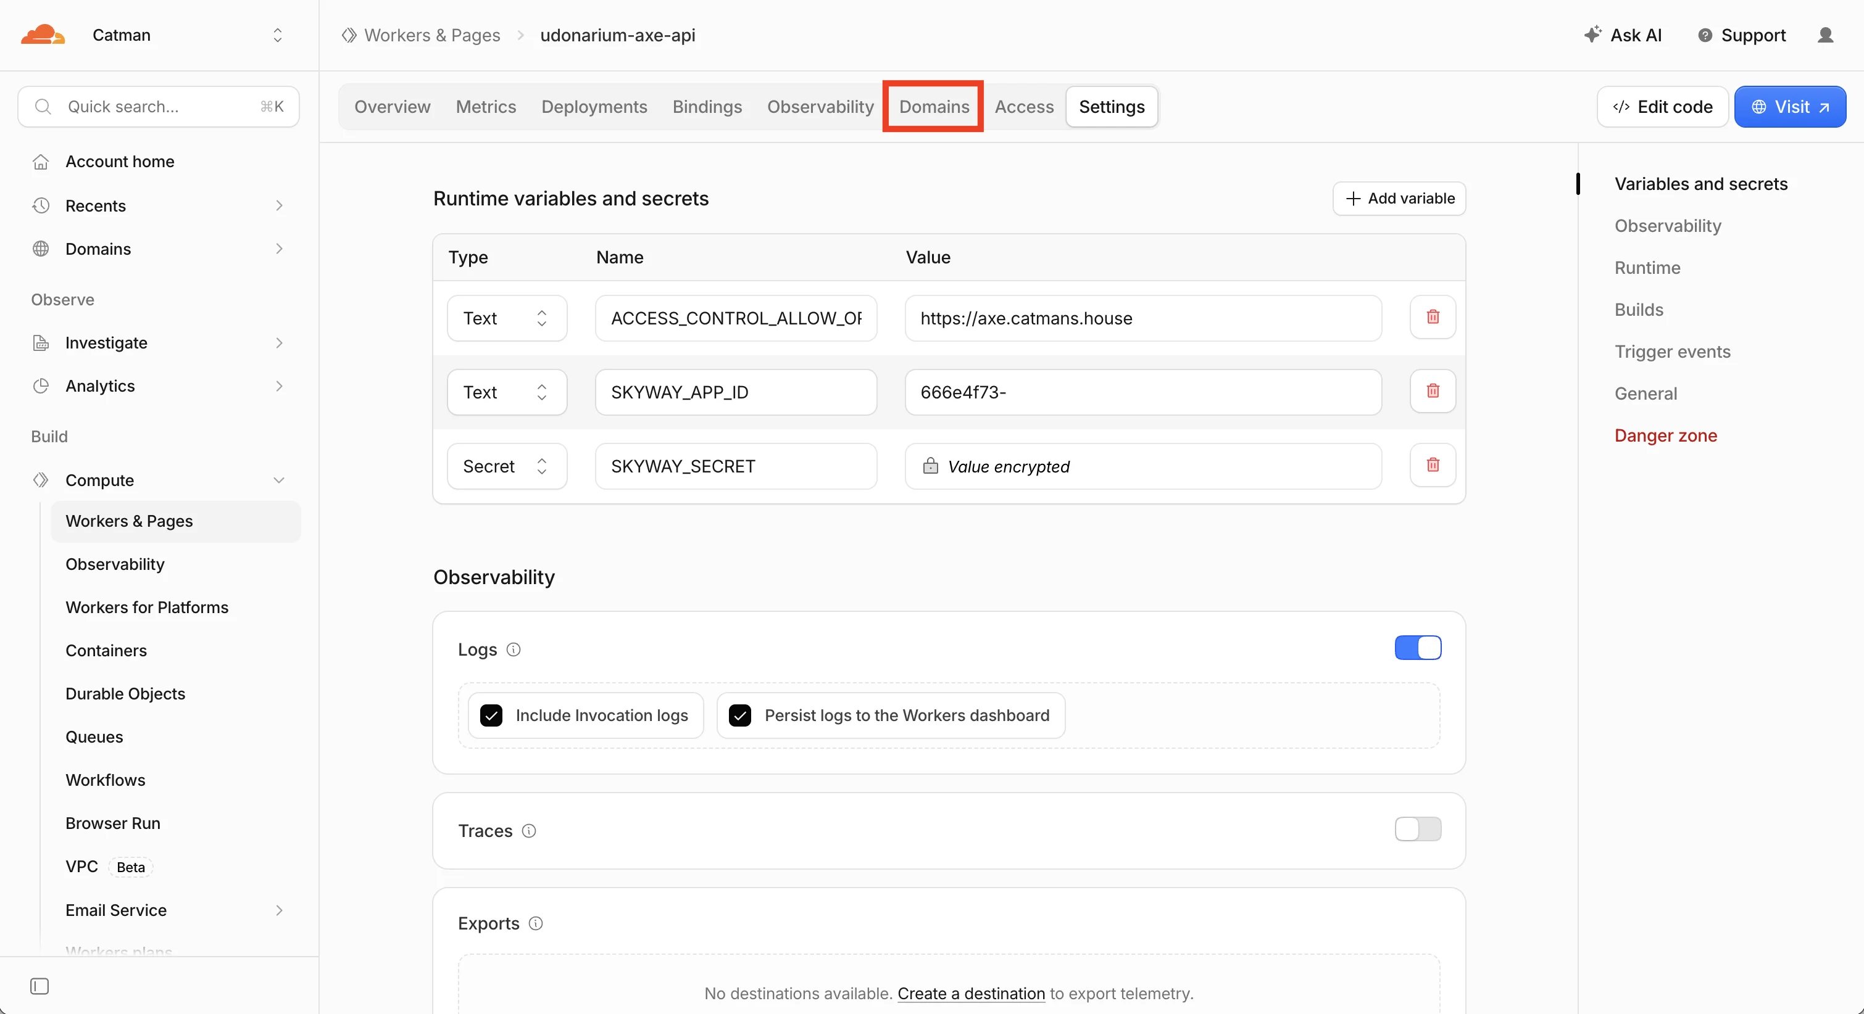Delete the SKYWAY_APP_ID variable
The image size is (1864, 1014).
coord(1432,390)
